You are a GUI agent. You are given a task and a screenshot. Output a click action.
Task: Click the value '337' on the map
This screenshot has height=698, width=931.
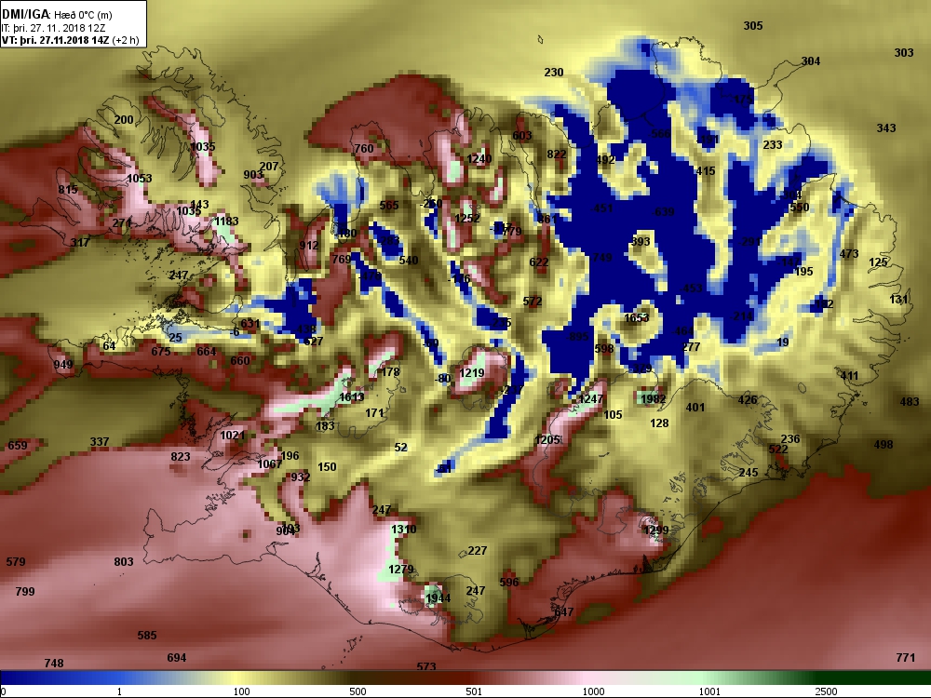pos(100,442)
